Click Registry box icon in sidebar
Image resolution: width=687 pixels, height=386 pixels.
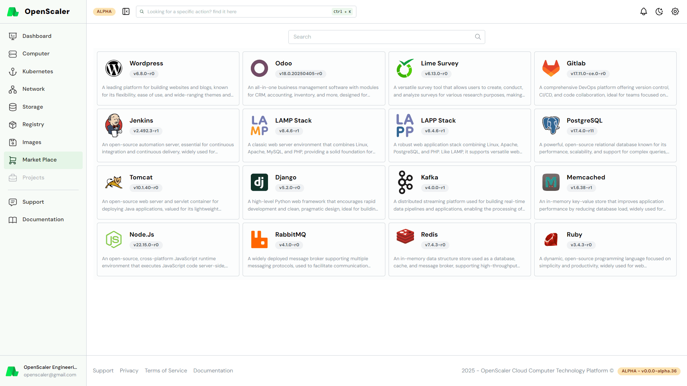13,124
